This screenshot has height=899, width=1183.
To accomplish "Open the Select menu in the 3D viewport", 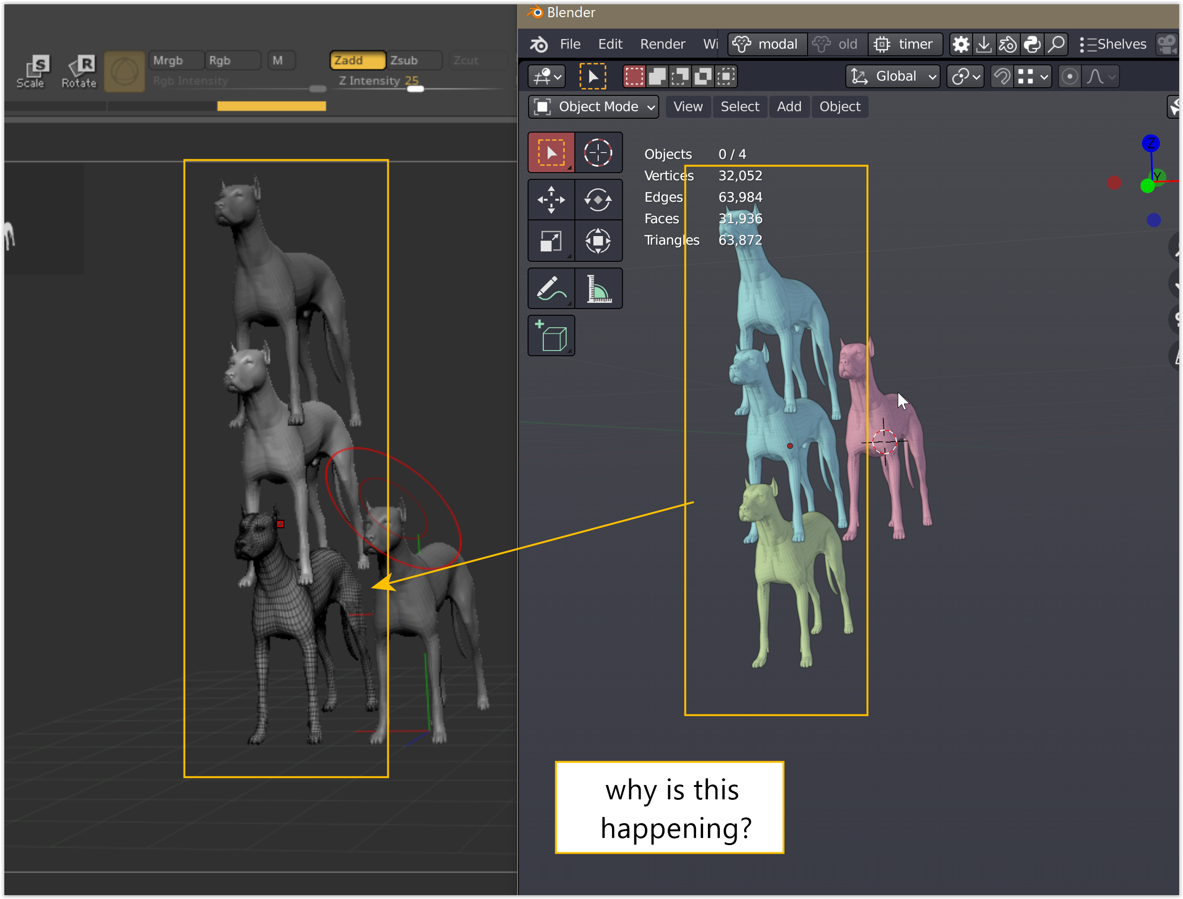I will coord(740,106).
